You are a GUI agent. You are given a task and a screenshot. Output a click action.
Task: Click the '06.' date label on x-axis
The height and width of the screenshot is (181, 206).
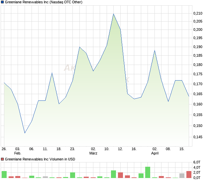32,149
